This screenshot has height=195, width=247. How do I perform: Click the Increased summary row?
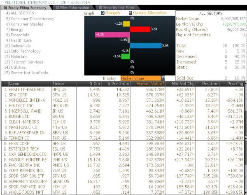[211, 62]
